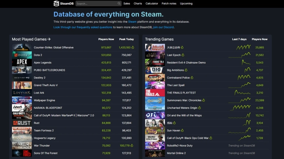284x159 pixels.
Task: Open the Upcoming releases page
Action: (186, 3)
